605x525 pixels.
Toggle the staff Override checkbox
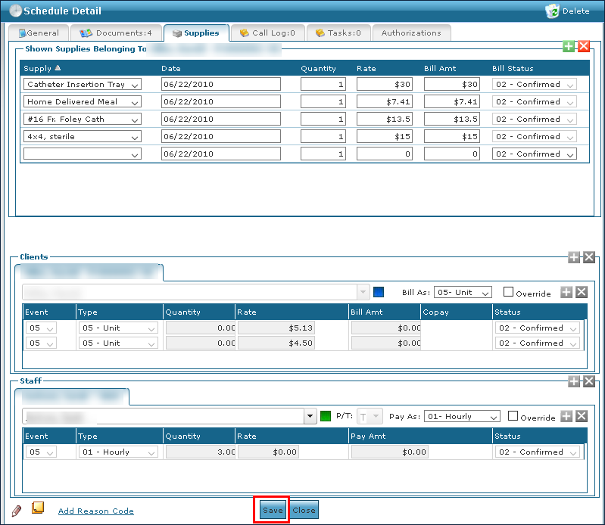pyautogui.click(x=513, y=417)
